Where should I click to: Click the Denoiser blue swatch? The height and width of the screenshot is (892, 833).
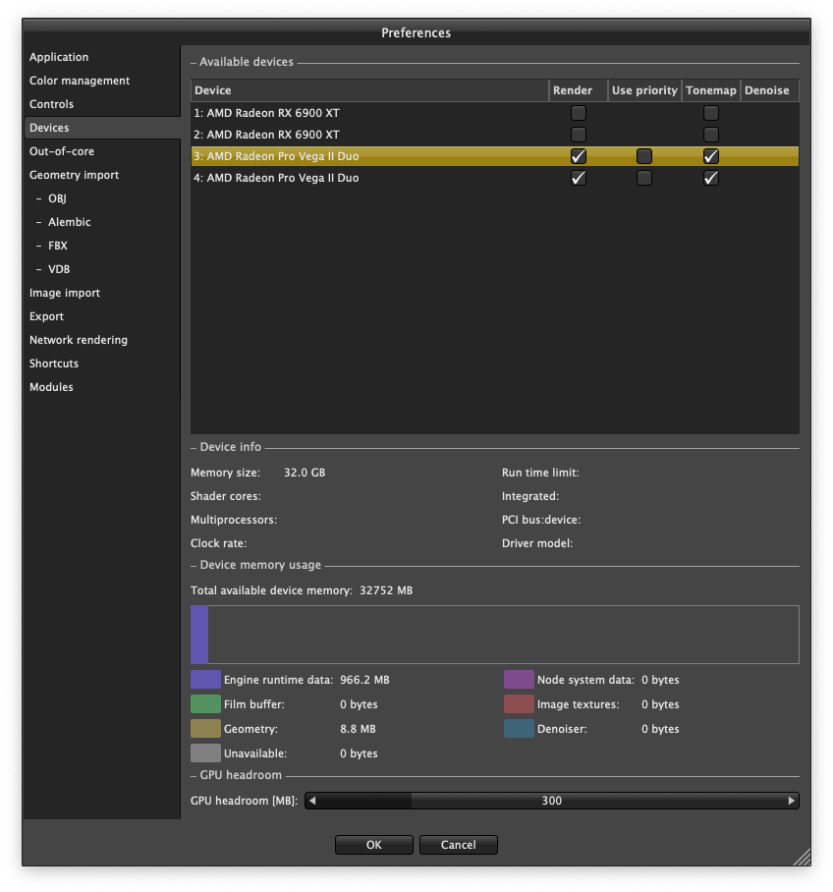click(x=519, y=729)
